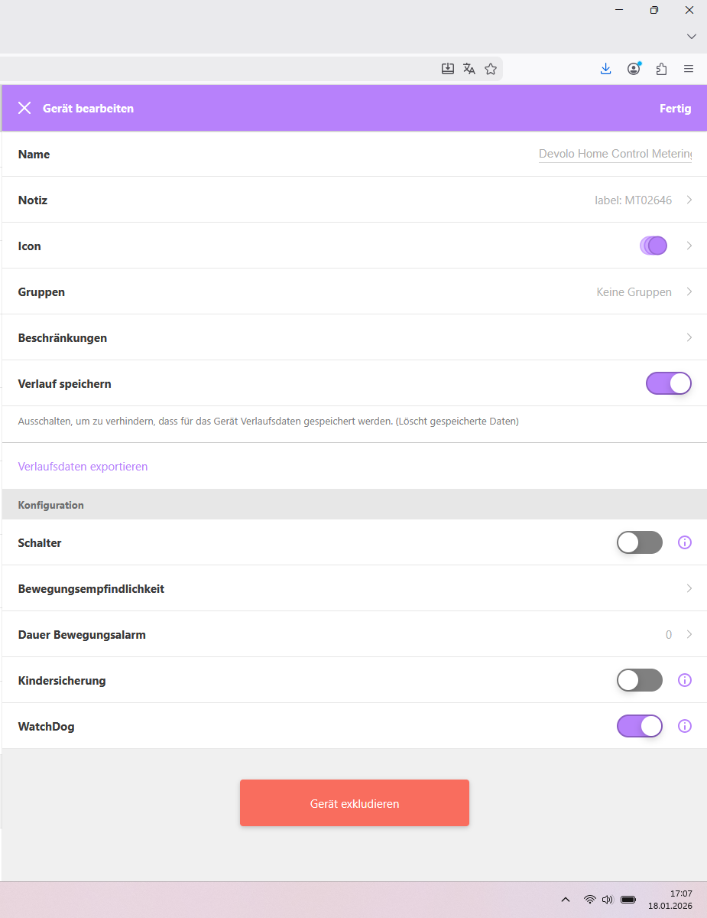Close the Gerät bearbeiten dialog with X
The width and height of the screenshot is (707, 918).
click(x=24, y=108)
